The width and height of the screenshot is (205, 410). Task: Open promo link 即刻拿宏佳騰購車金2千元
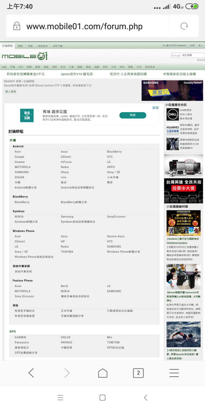coord(26,74)
